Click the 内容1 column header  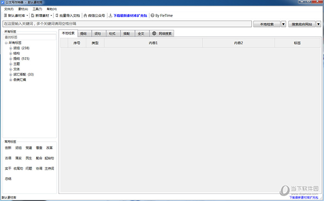(x=153, y=43)
